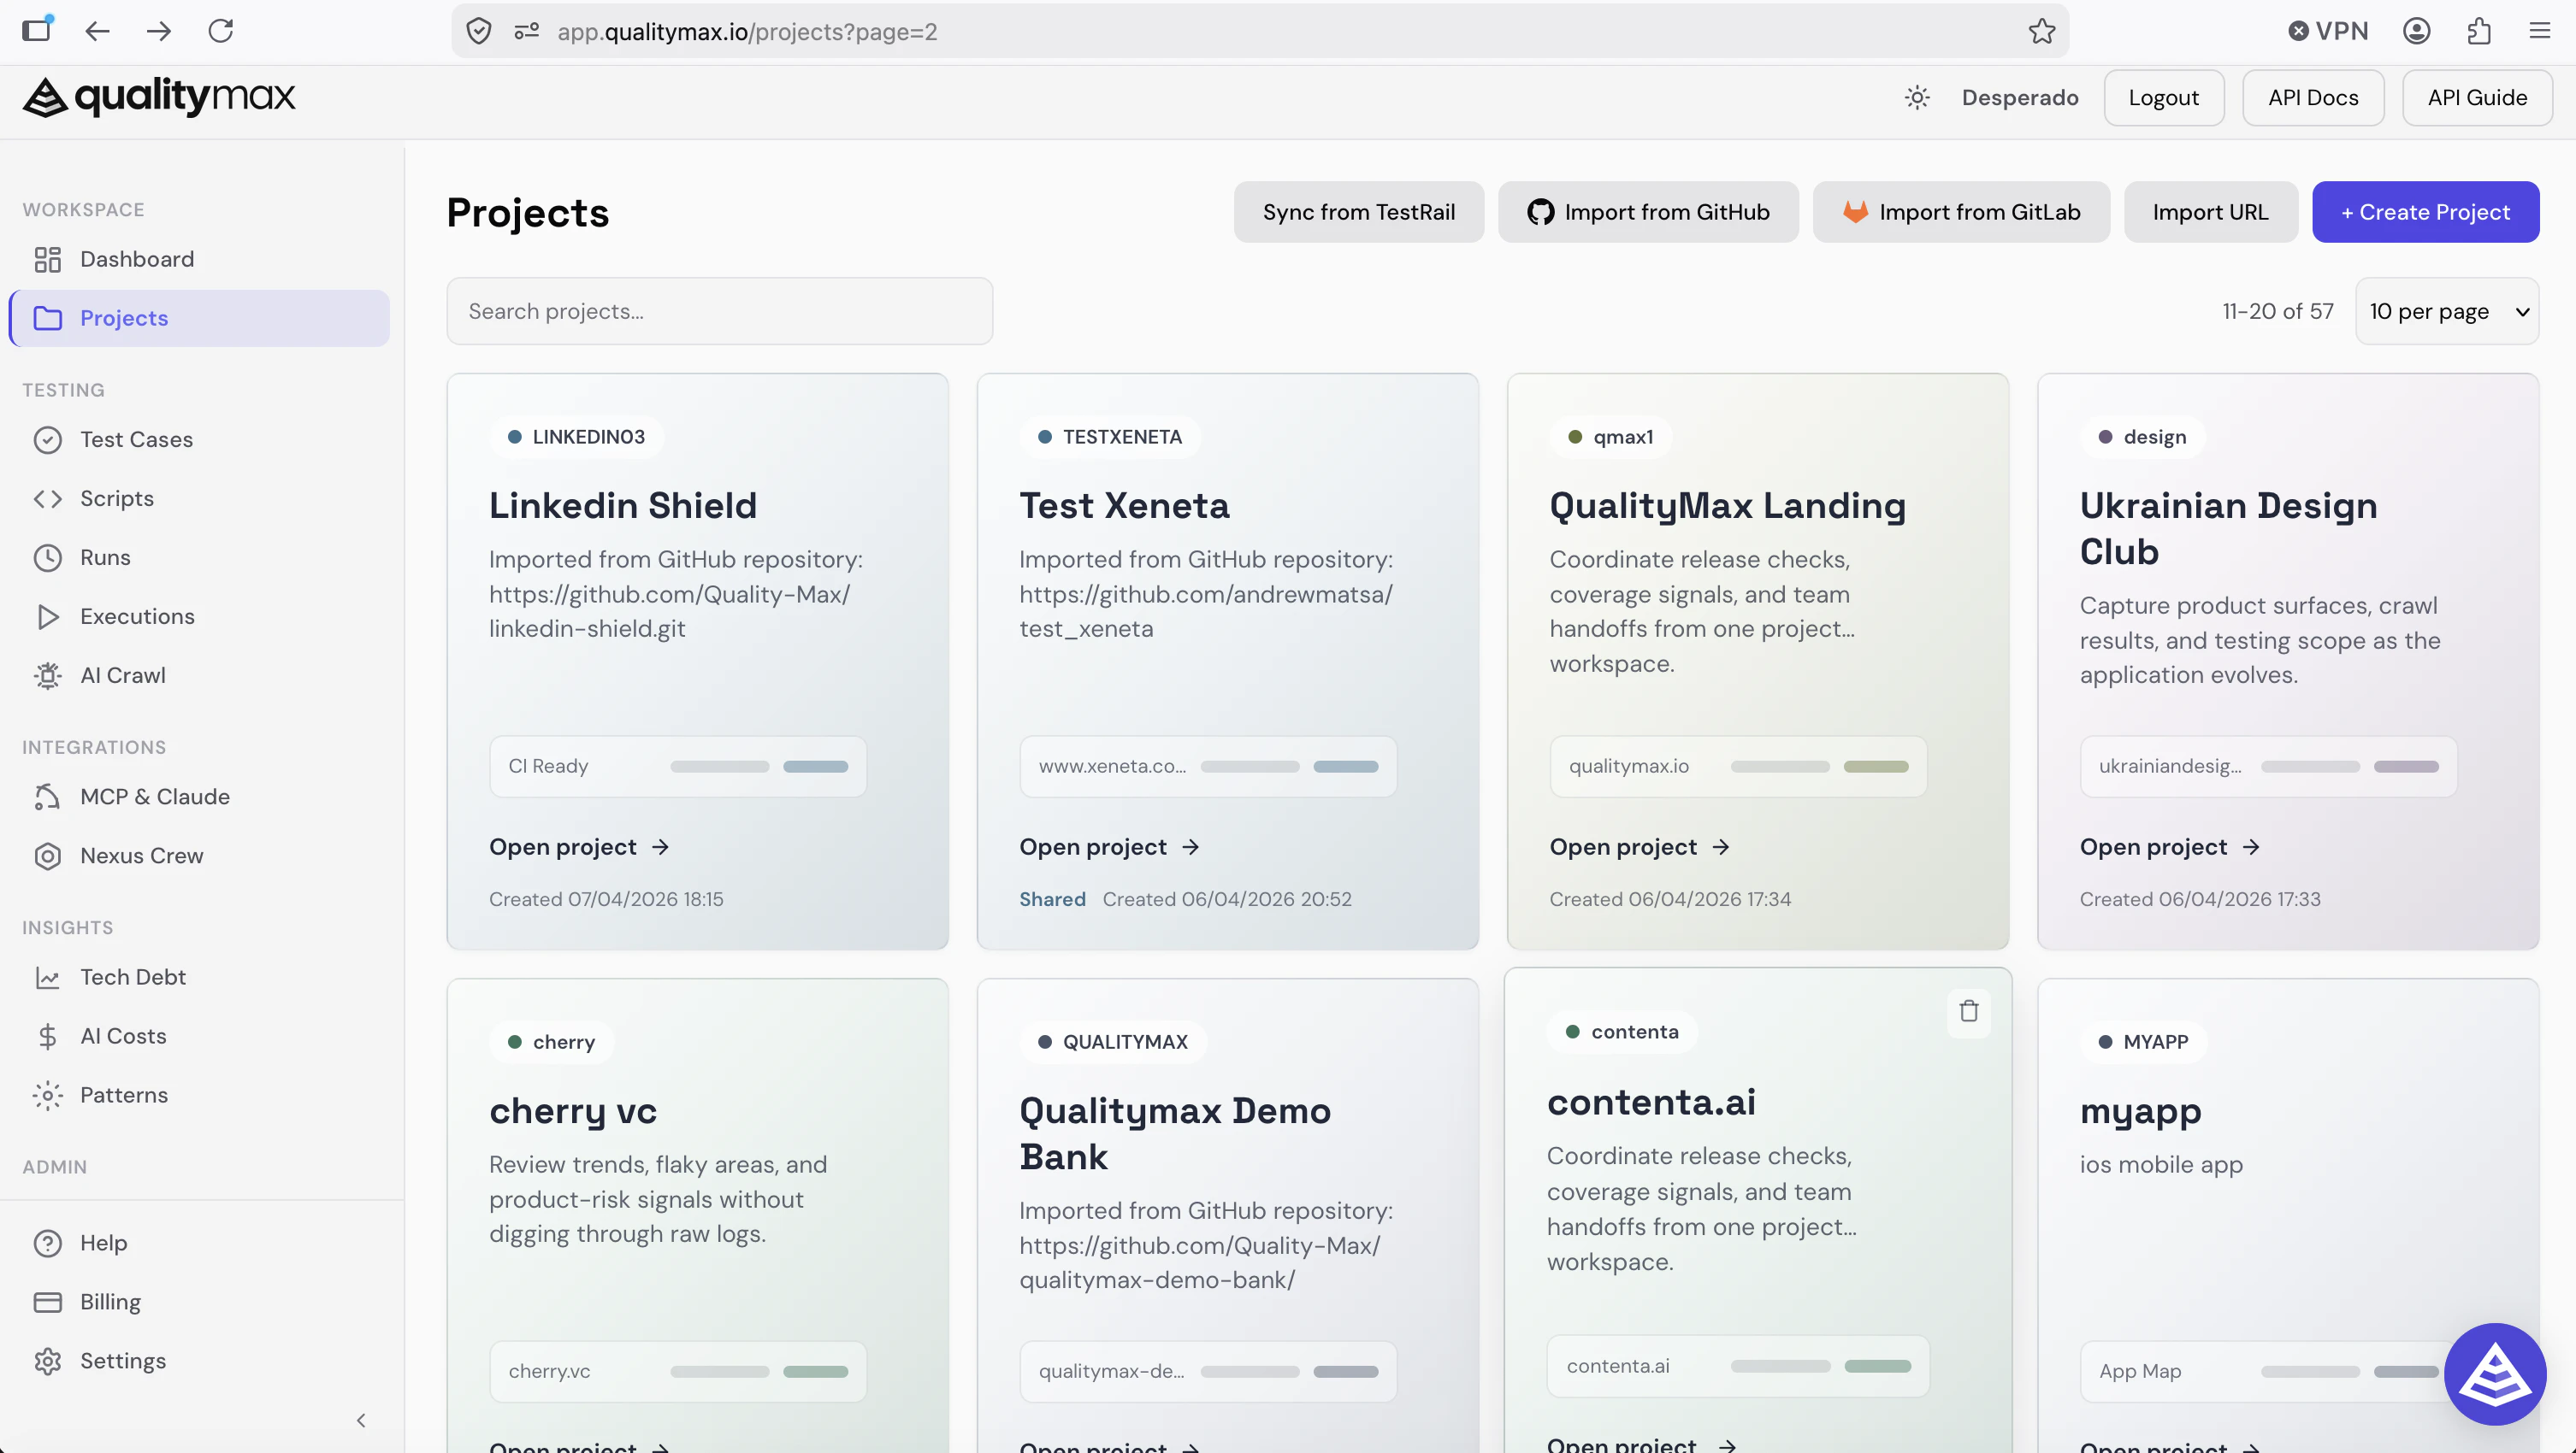Open Dashboard in the sidebar
Viewport: 2576px width, 1453px height.
198,259
